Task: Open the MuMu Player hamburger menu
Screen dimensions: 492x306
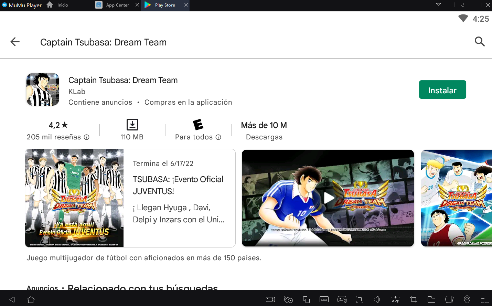Action: (448, 5)
